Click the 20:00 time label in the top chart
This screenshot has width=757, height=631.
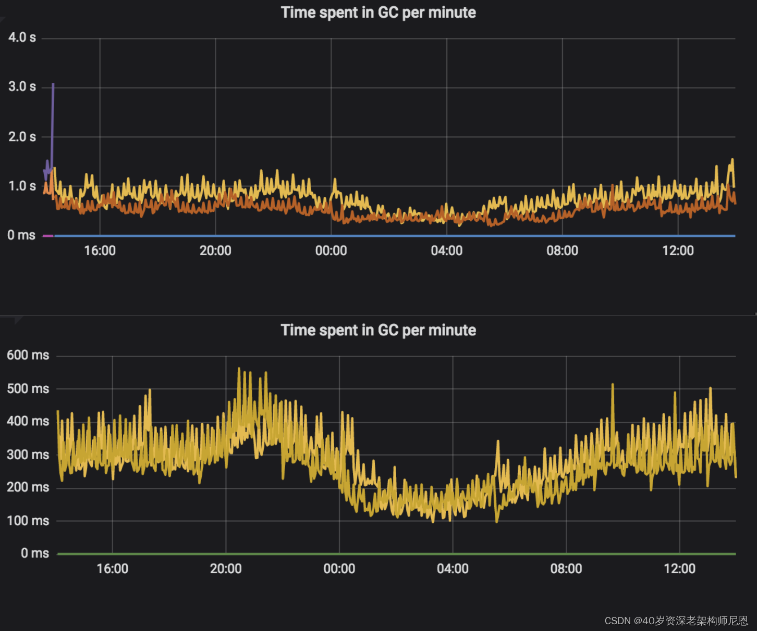point(215,251)
